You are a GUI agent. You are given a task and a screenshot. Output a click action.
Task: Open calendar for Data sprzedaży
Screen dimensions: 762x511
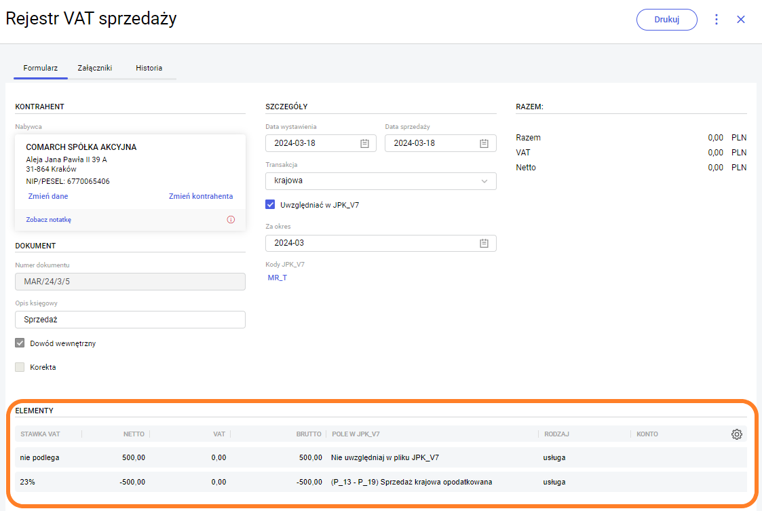(484, 143)
